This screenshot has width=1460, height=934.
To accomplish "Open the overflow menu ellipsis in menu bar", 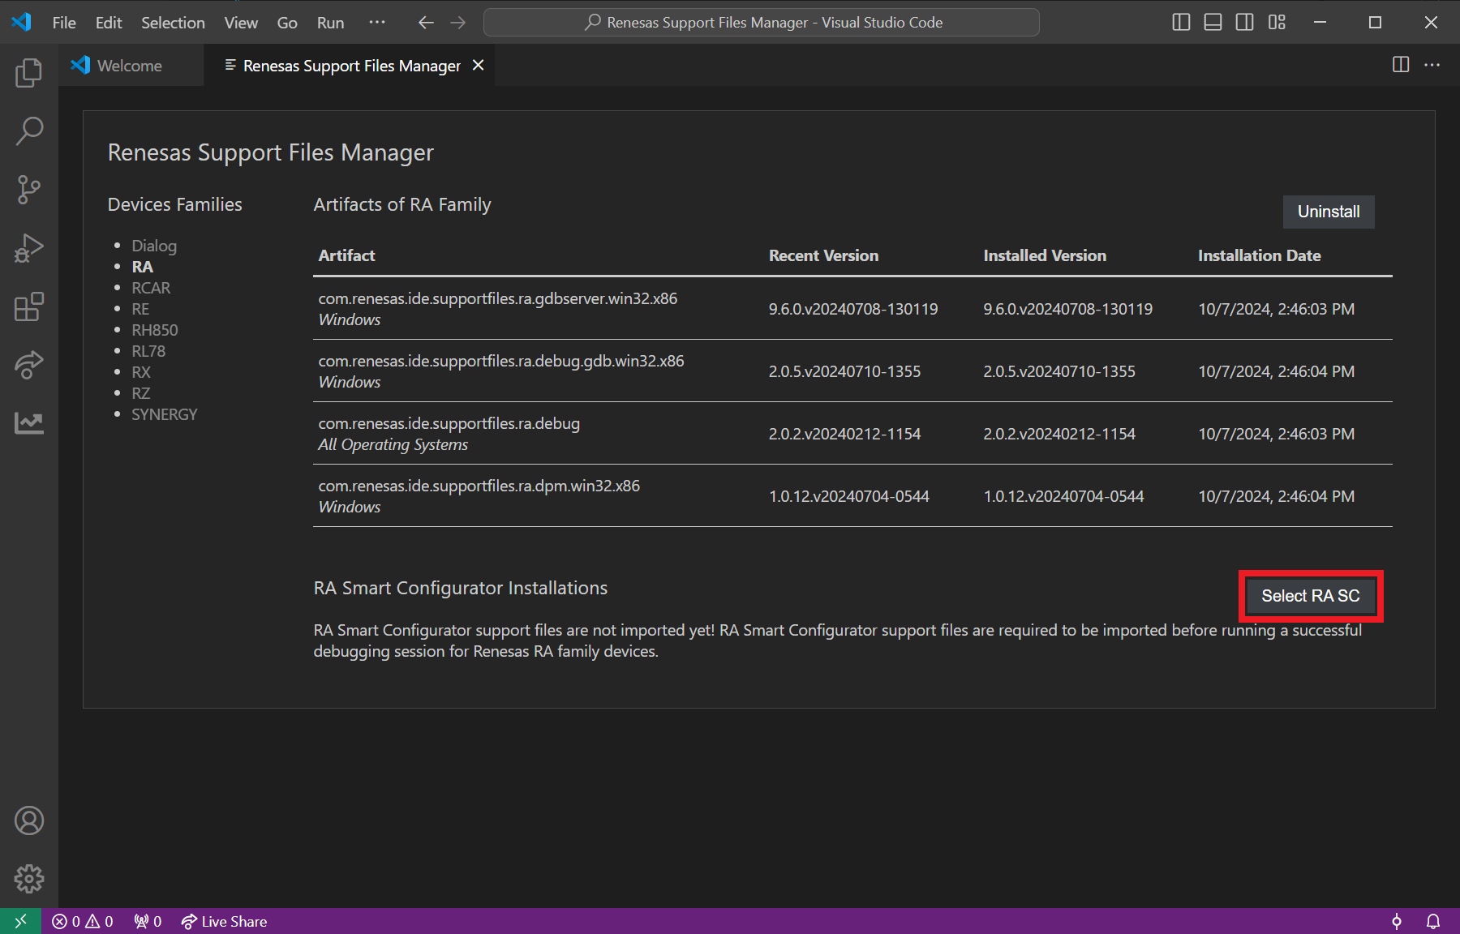I will pos(377,23).
